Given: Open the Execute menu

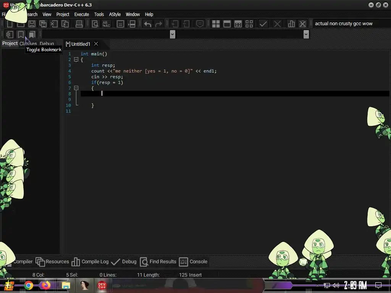Looking at the screenshot, I should (82, 14).
